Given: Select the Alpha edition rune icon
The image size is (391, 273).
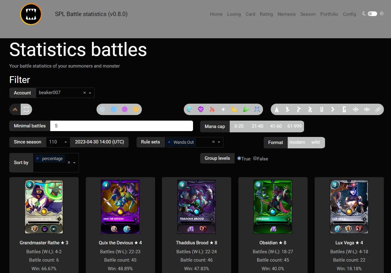Looking at the screenshot, I should coord(277,110).
